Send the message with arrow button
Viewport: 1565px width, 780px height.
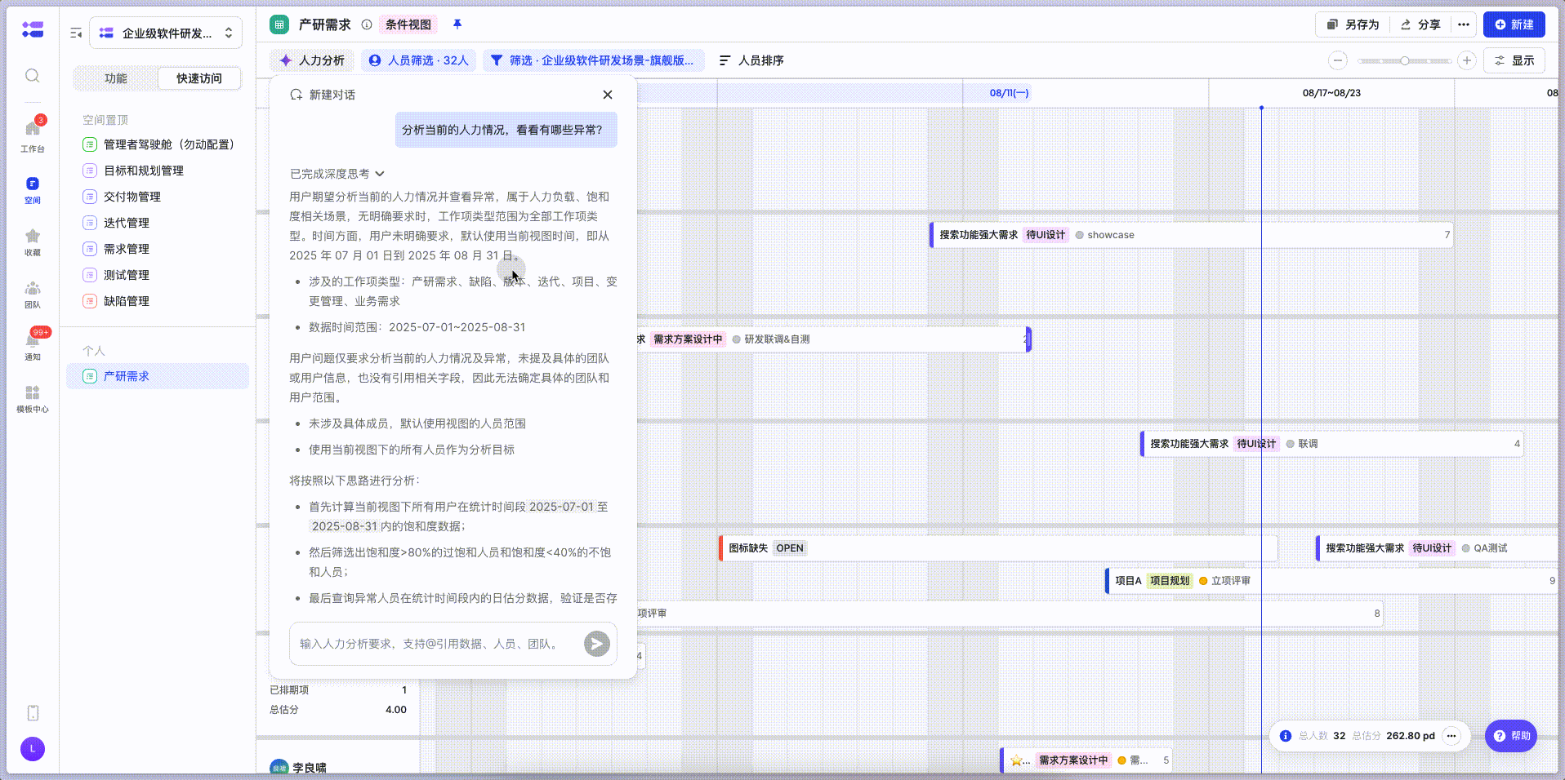coord(596,644)
